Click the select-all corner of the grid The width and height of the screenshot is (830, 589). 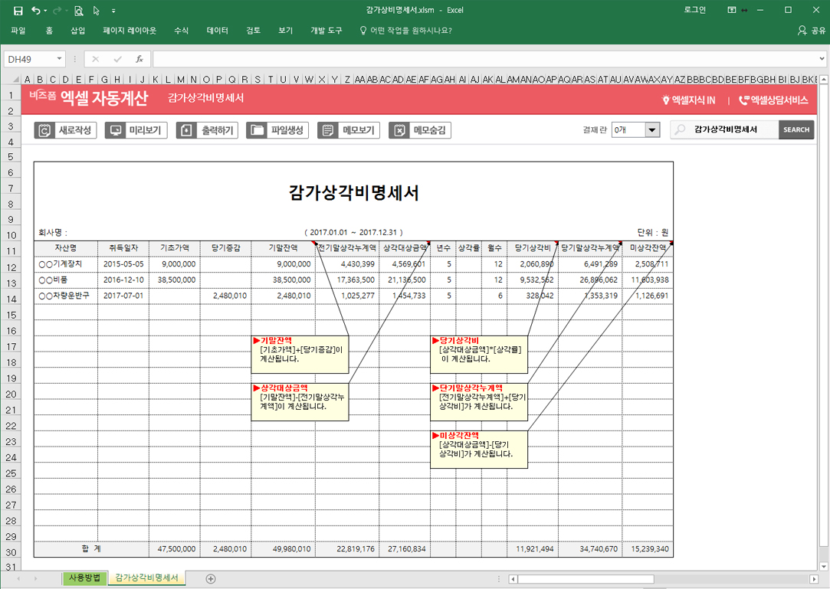coord(11,79)
